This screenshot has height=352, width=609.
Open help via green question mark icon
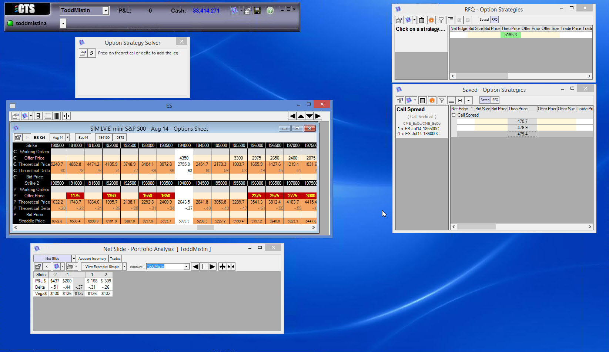(270, 10)
